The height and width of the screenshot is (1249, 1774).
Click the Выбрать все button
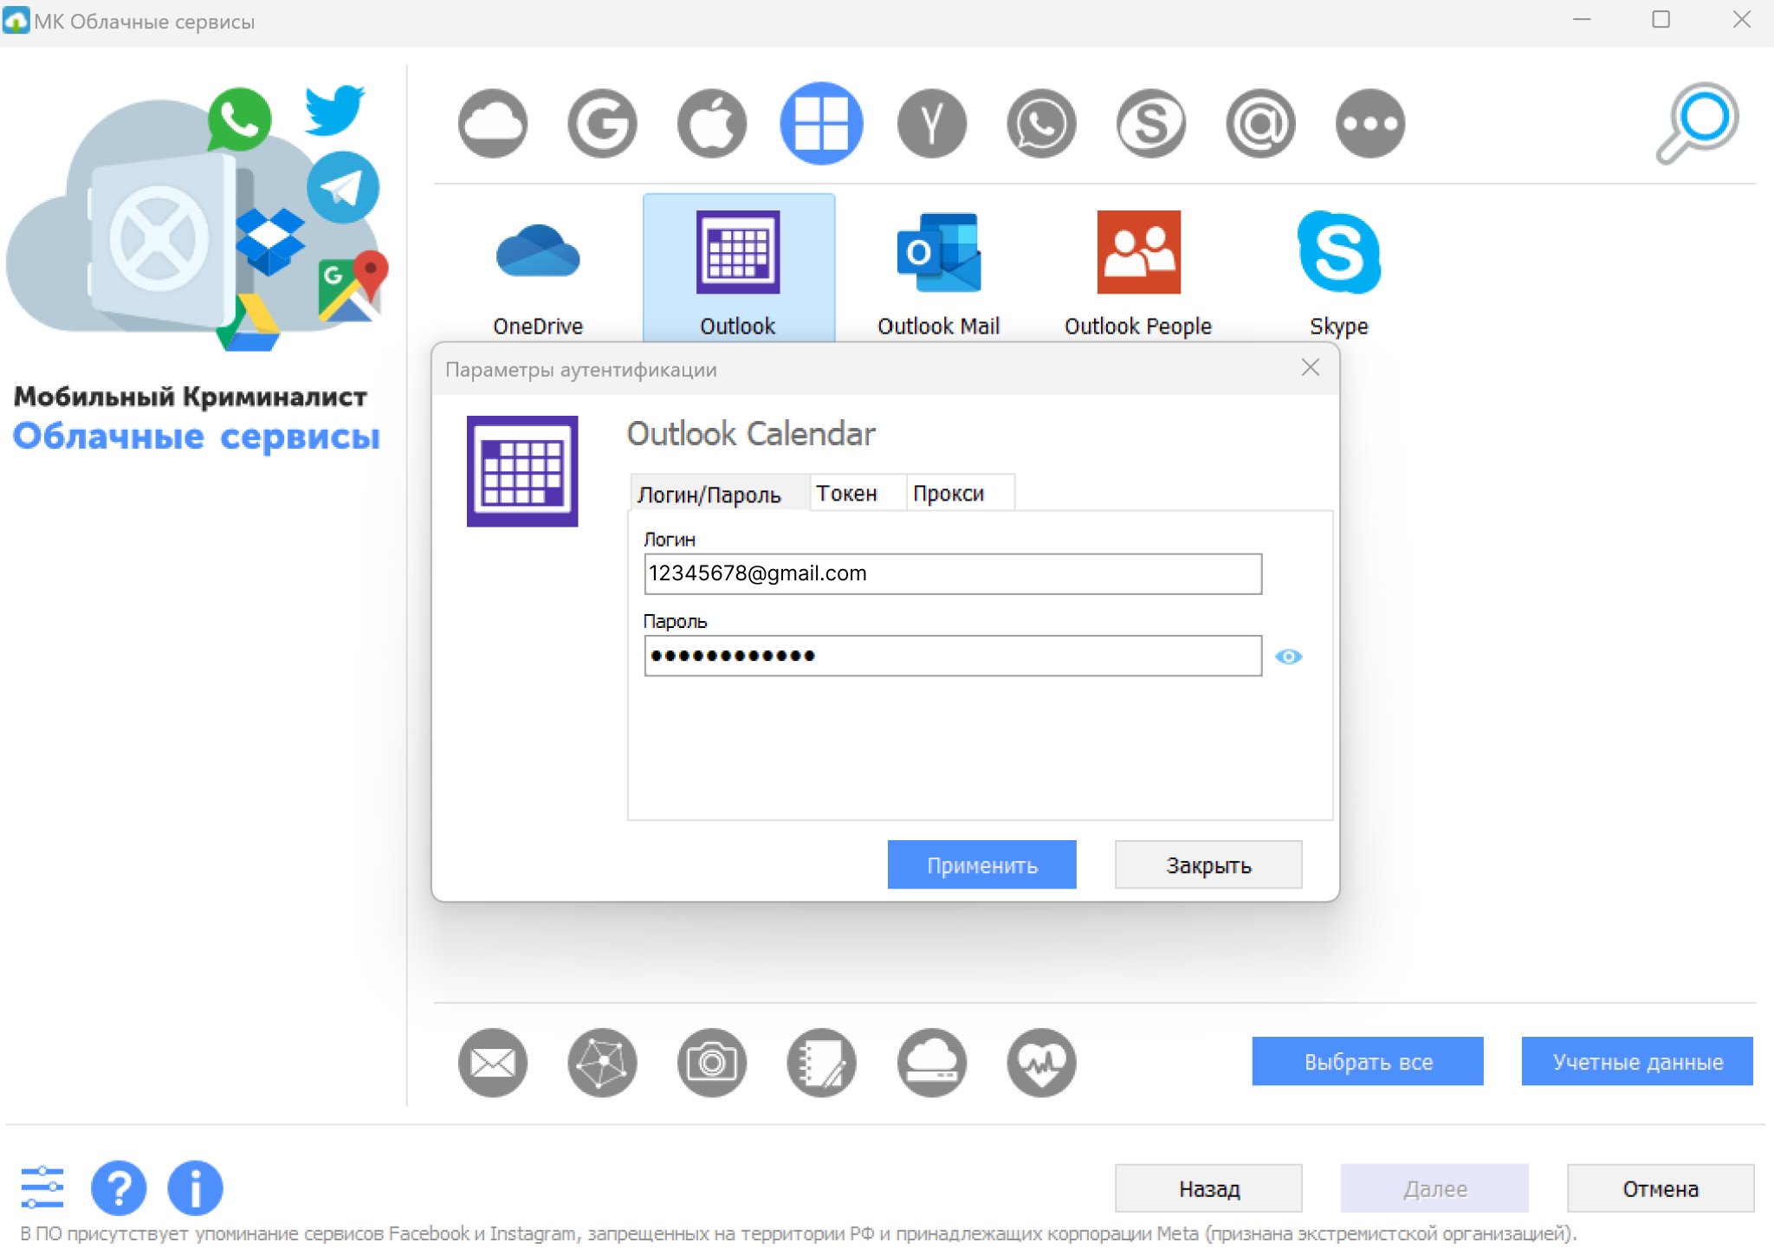(x=1368, y=1061)
